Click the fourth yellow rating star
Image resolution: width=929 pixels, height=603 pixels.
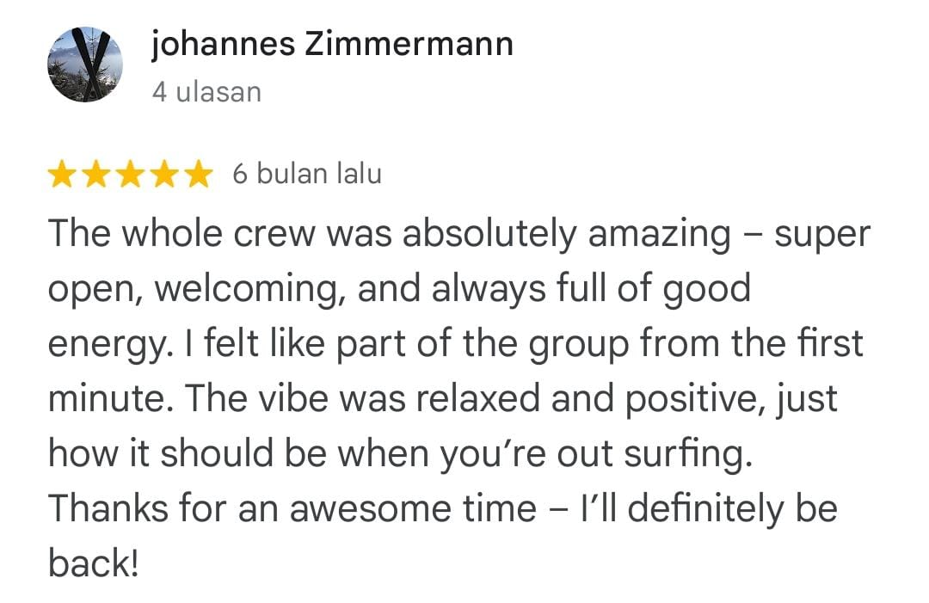(163, 175)
